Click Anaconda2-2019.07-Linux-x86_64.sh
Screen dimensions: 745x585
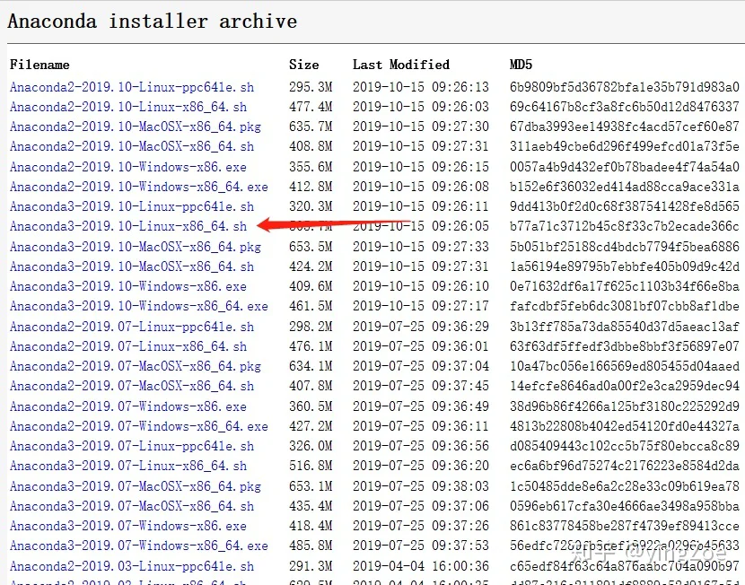point(128,346)
